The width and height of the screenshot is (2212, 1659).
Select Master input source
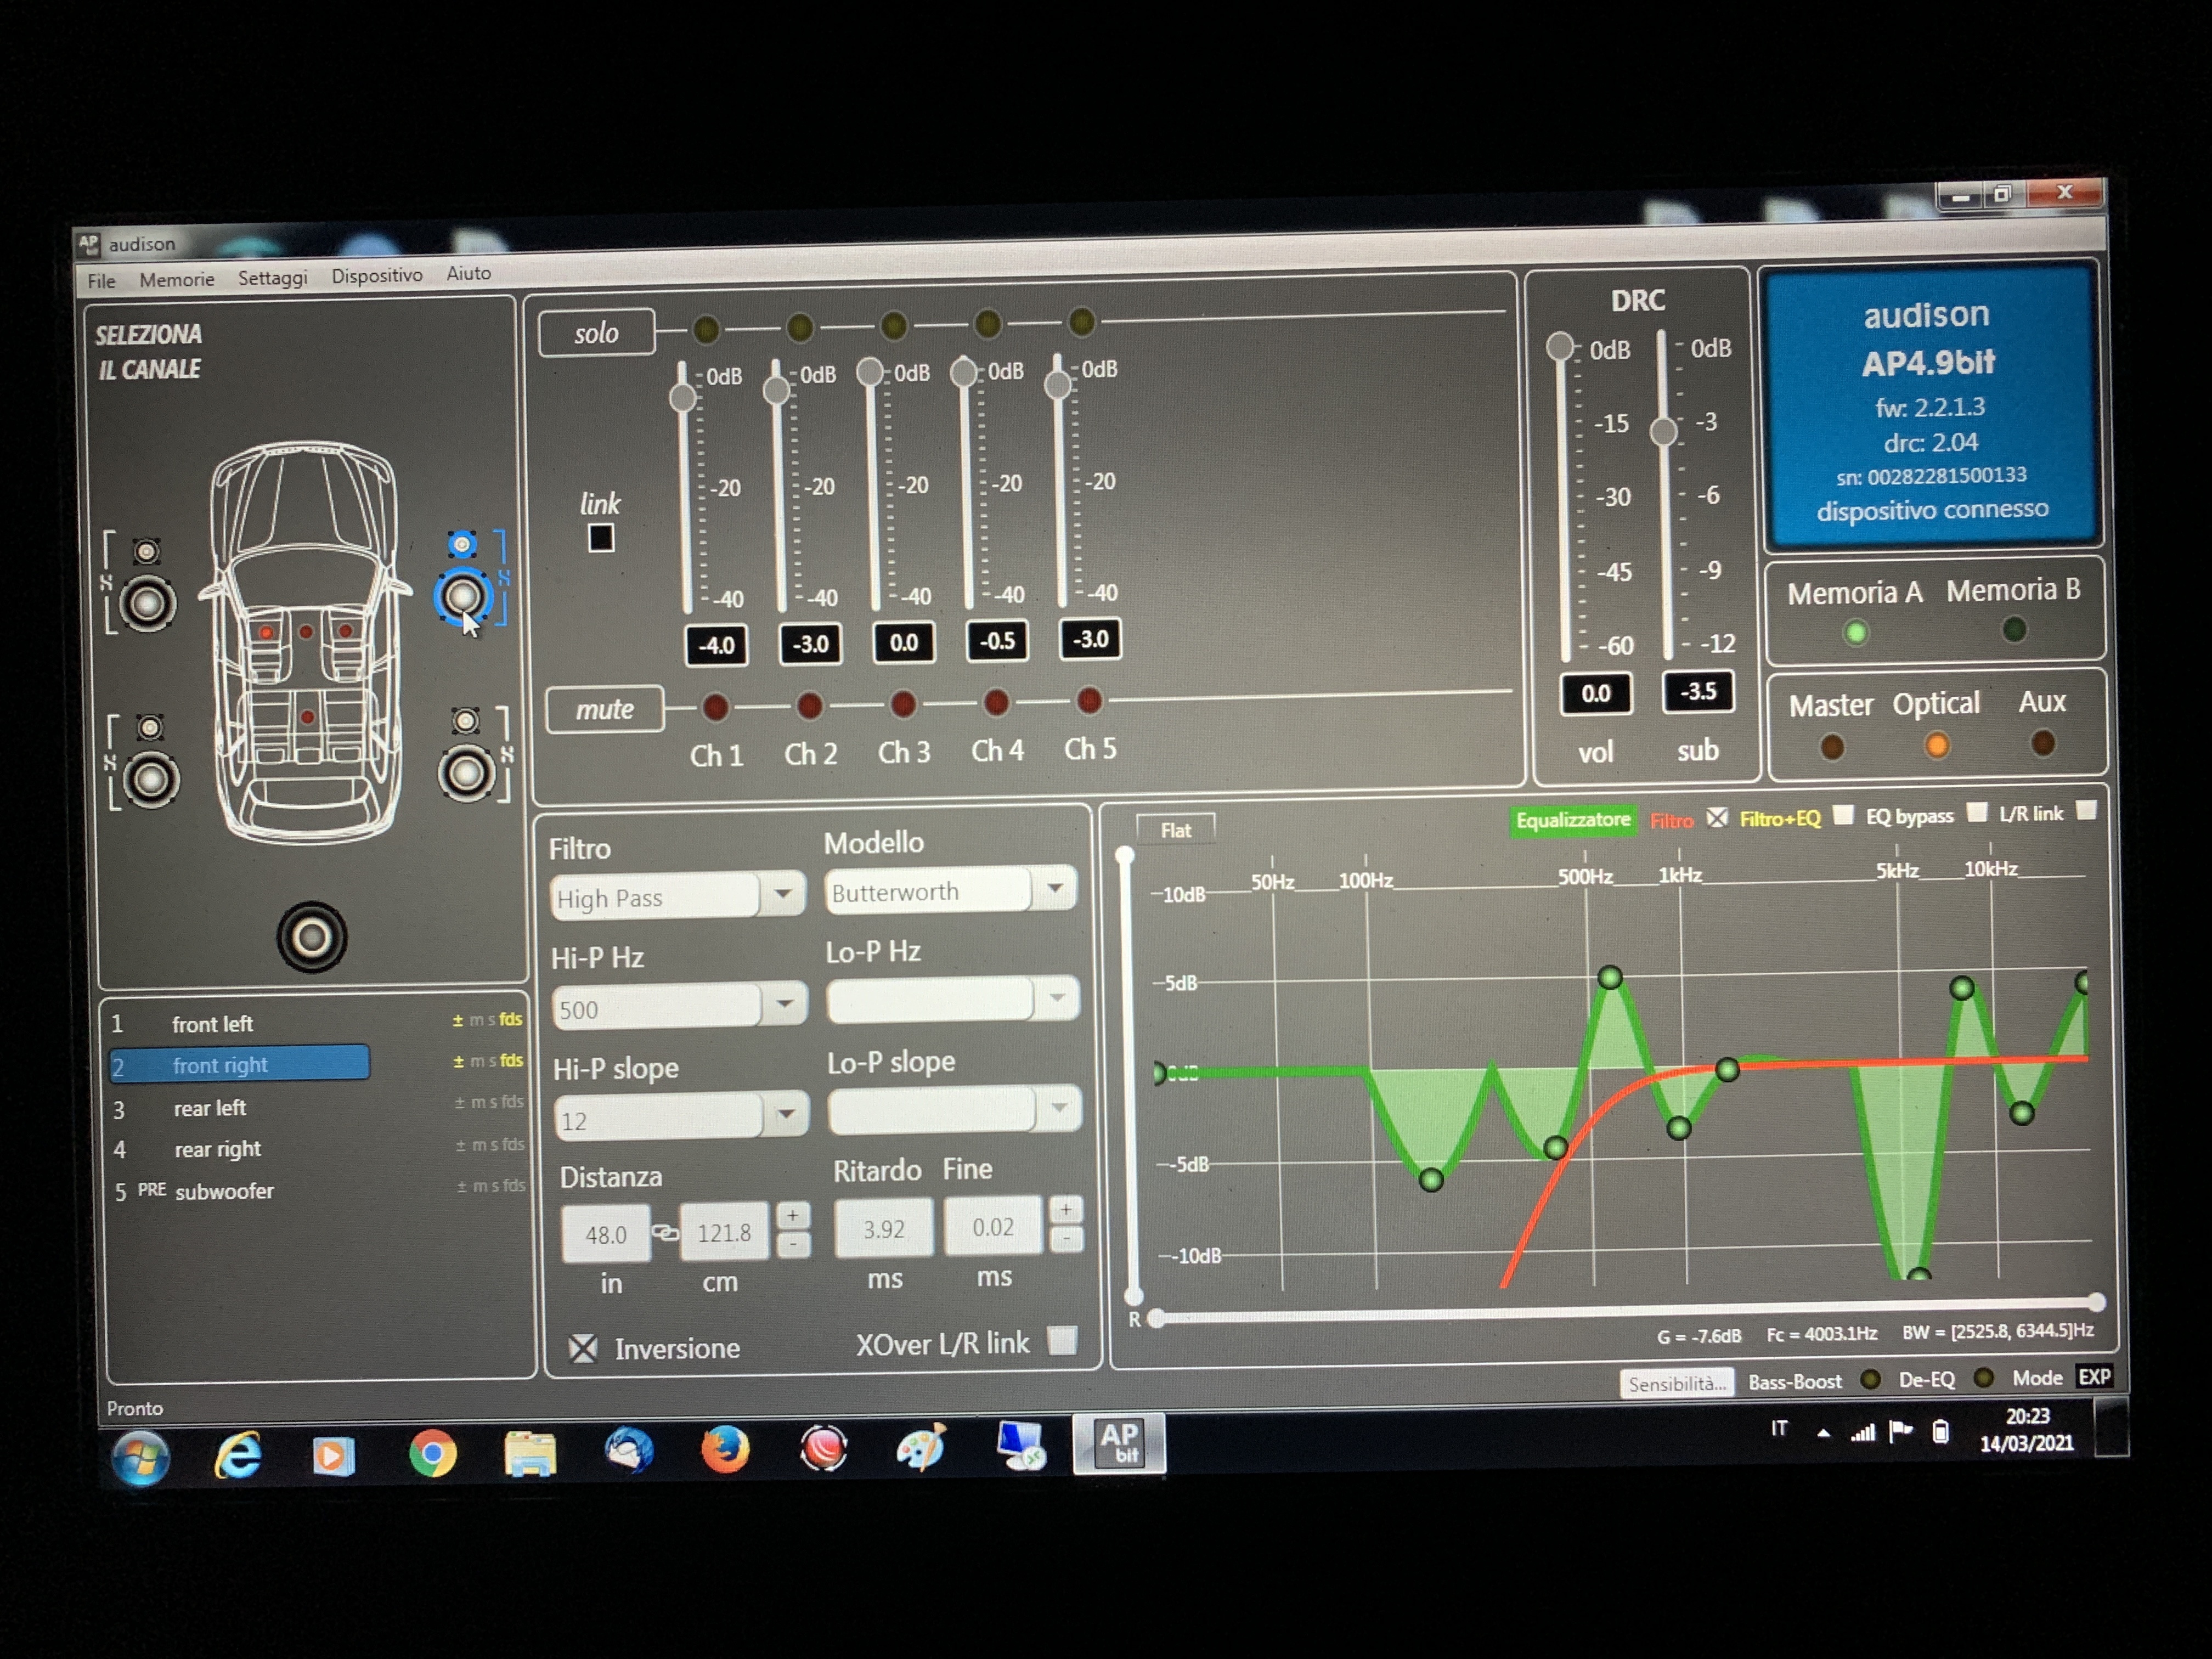pos(1832,746)
